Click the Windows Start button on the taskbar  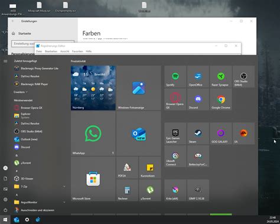pyautogui.click(x=5, y=219)
